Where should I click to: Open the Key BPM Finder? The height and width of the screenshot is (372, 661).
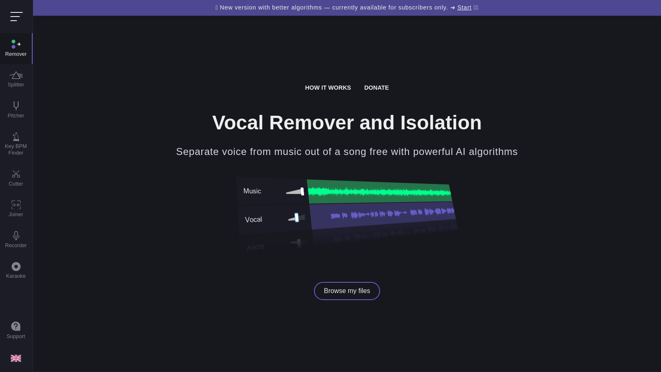[x=16, y=144]
